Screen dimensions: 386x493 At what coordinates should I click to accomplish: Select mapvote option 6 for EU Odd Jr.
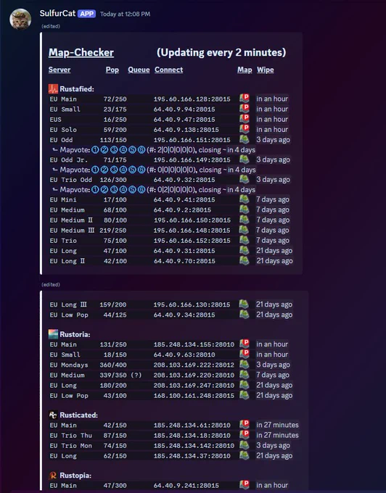pos(141,170)
